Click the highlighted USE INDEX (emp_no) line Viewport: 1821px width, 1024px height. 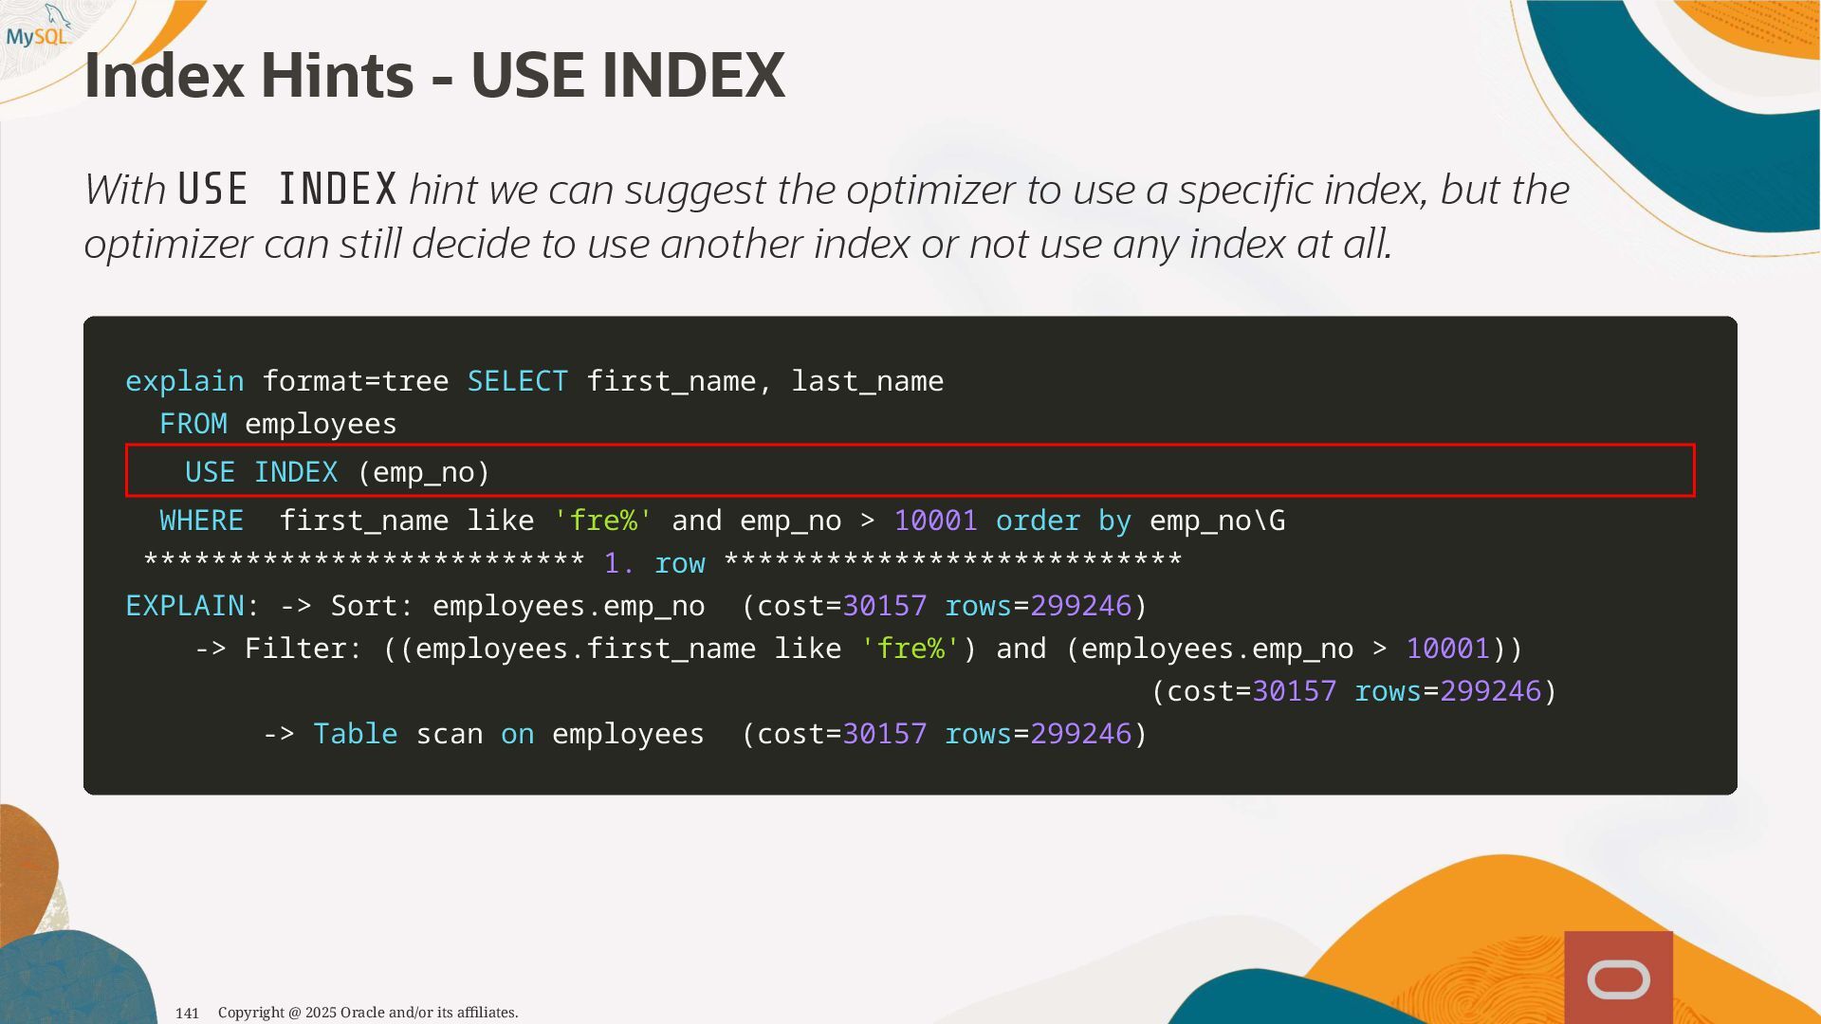[x=338, y=471]
